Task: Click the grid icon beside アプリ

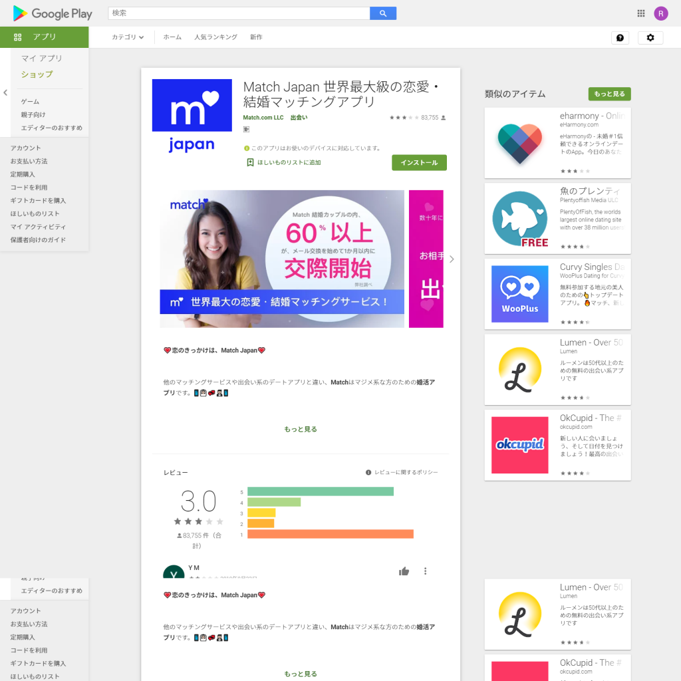Action: click(x=17, y=37)
